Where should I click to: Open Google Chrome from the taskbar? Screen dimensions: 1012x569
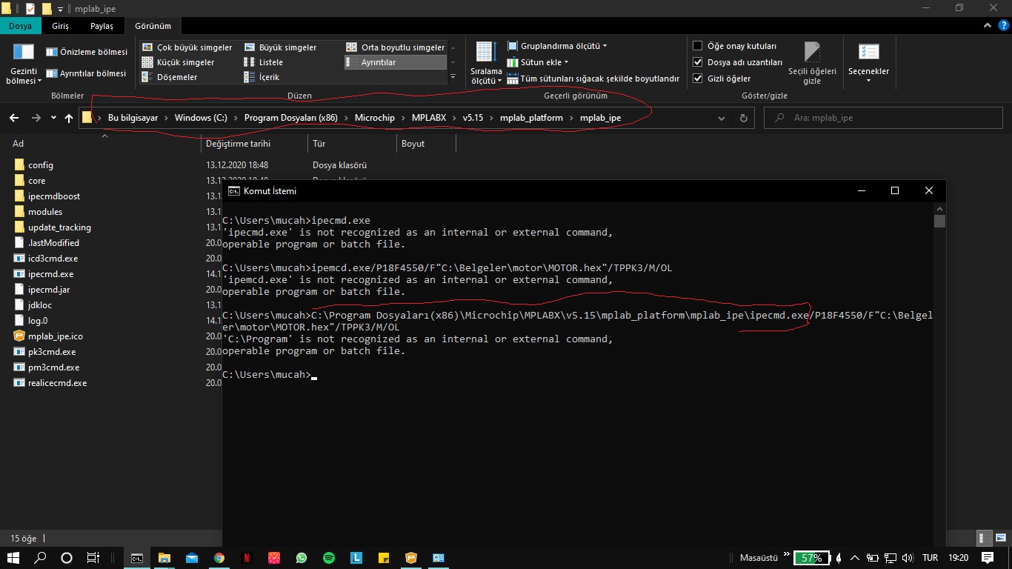click(x=219, y=558)
